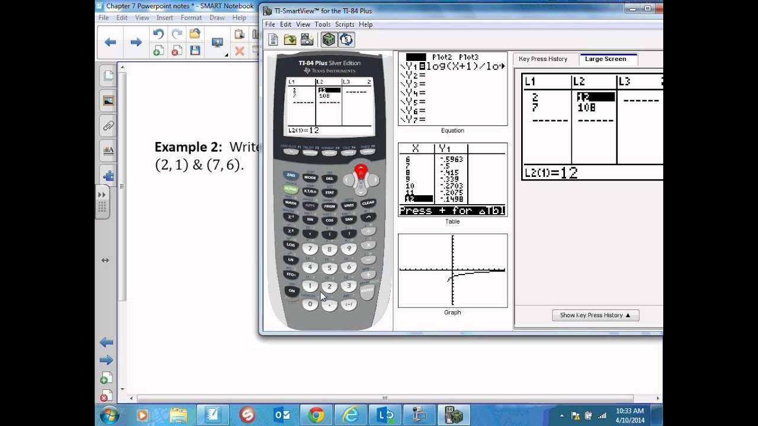Click the bottom blue next-page arrow in sidebar
Viewport: 758px width, 426px height.
point(106,360)
